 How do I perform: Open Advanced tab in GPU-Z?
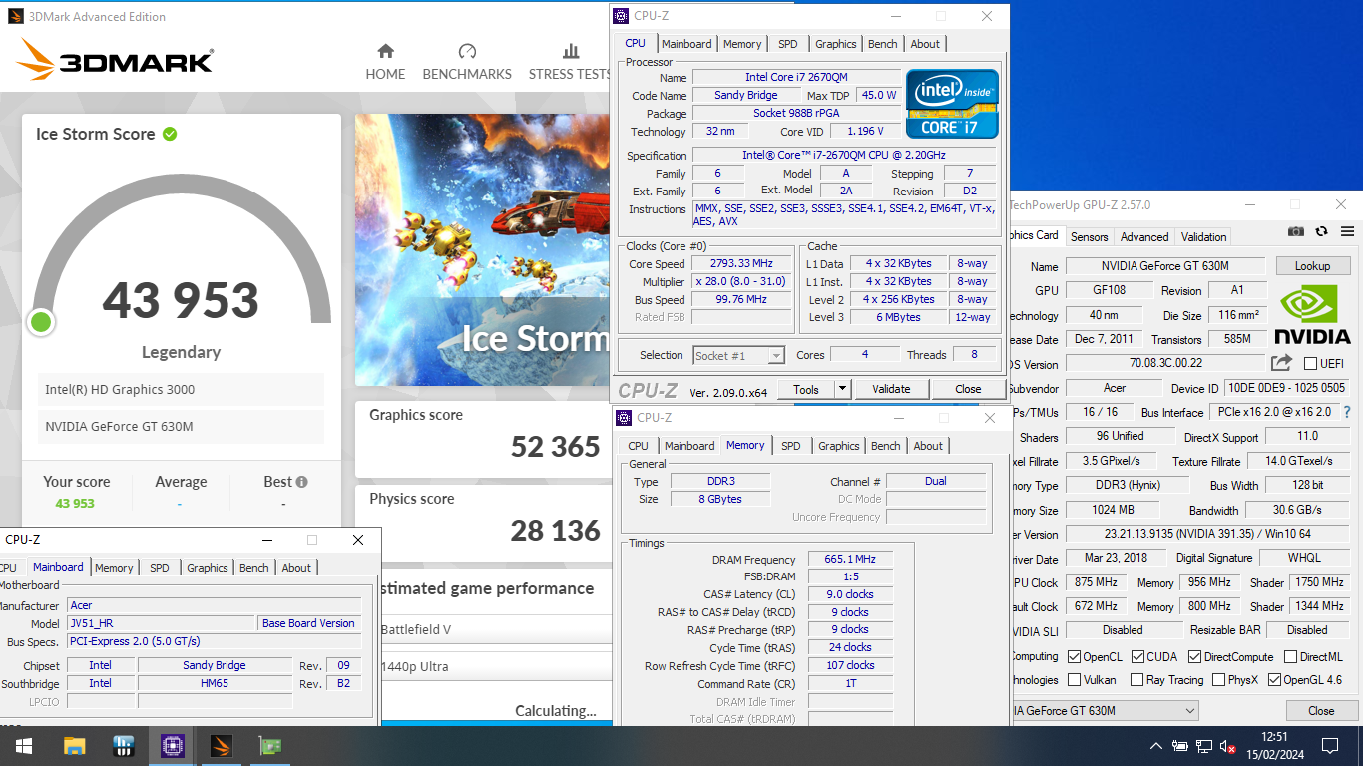pos(1144,237)
